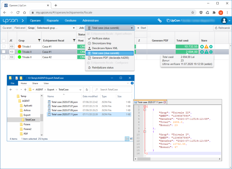
Task: Click the Explorer help question mark icon
Action: [132, 83]
